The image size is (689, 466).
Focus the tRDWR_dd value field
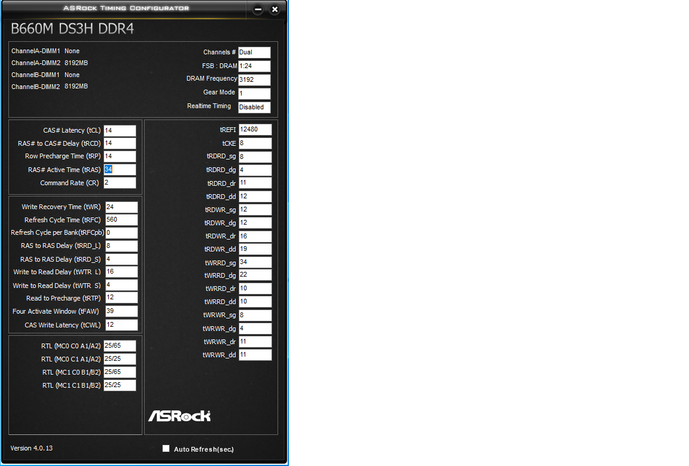click(255, 249)
